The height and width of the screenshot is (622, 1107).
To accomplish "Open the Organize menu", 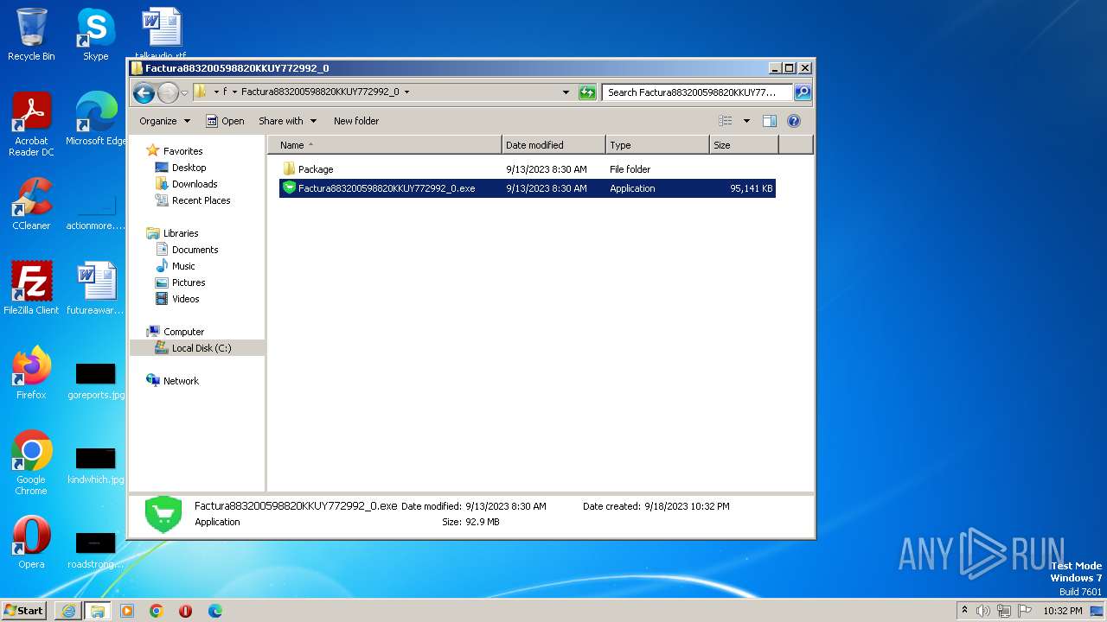I will coord(164,121).
